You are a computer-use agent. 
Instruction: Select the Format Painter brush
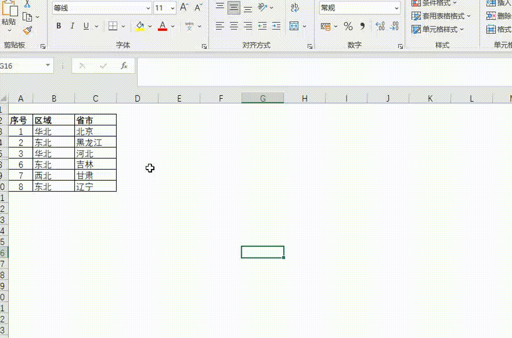(28, 31)
